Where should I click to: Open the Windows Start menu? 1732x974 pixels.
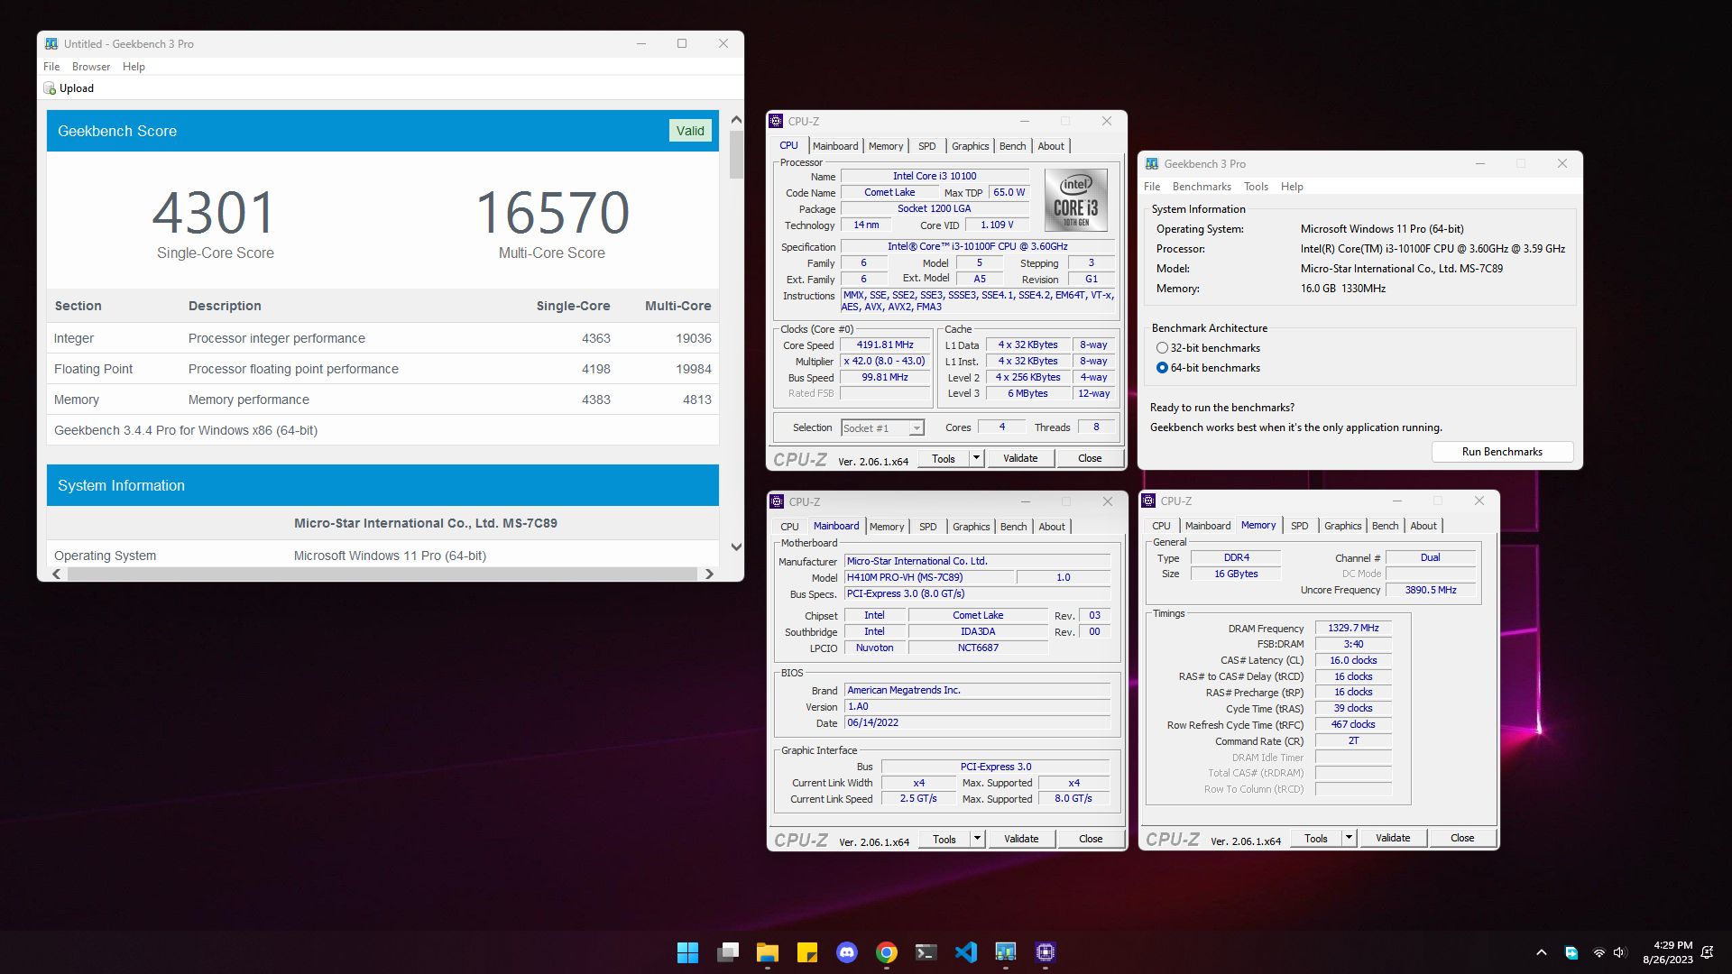[687, 952]
